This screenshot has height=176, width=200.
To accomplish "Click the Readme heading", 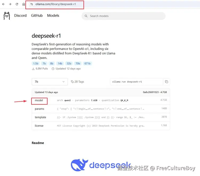I will pos(38,143).
